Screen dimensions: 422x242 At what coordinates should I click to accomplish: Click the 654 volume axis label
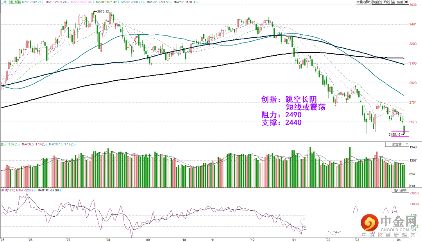coord(412,174)
